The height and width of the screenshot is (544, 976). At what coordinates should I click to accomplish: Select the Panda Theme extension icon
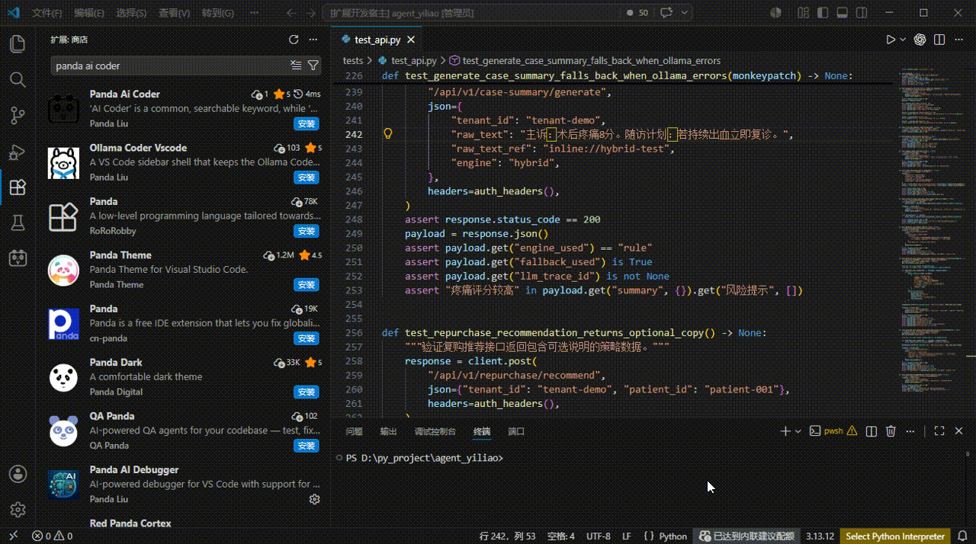pos(63,270)
